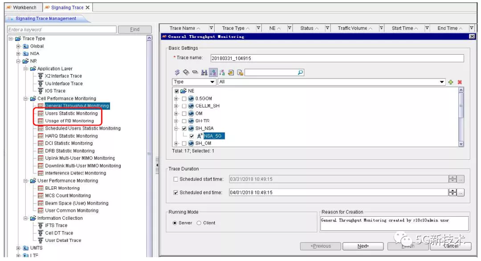481x261 pixels.
Task: Open the Status column filter icon
Action: (327, 28)
